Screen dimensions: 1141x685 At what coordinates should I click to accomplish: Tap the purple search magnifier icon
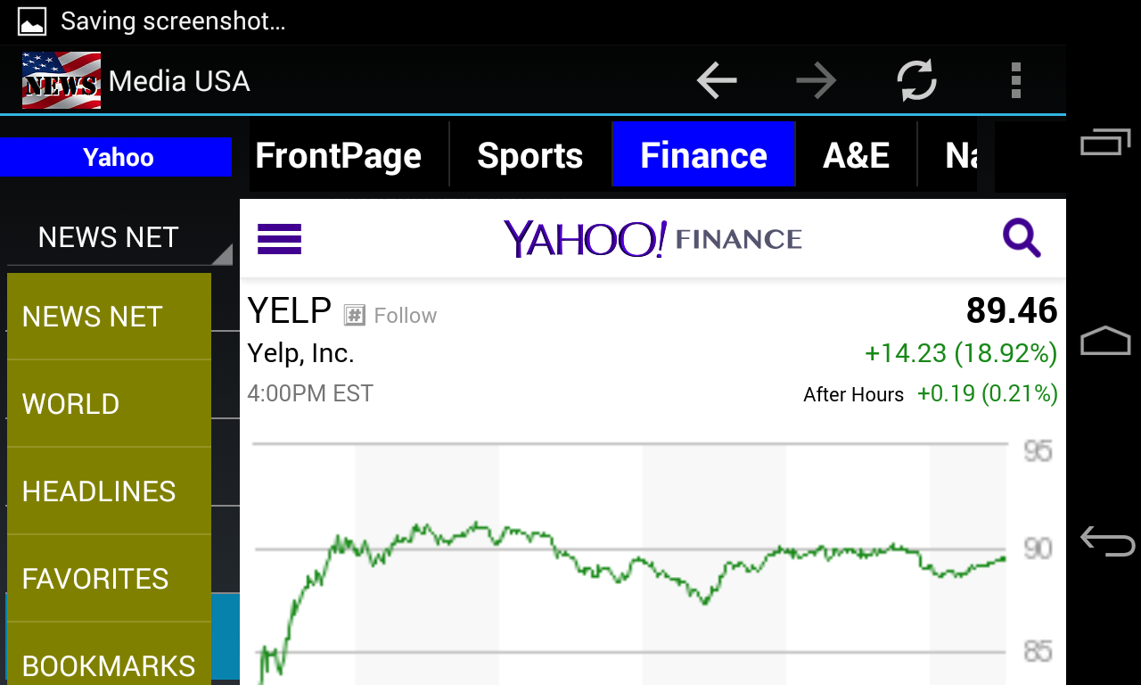click(1022, 239)
